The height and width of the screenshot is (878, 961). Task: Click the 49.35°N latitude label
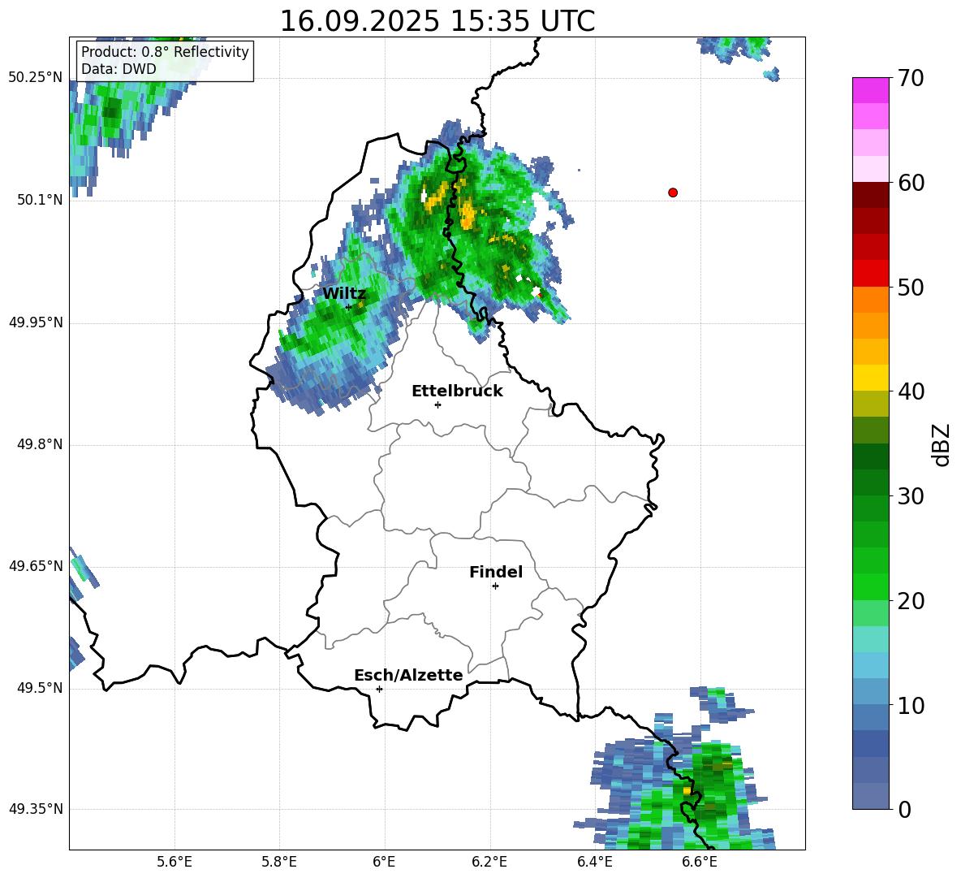pos(36,809)
